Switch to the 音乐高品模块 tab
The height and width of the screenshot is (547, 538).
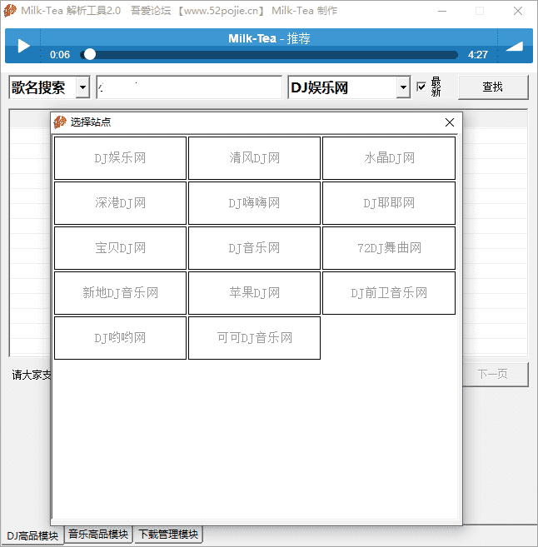[x=98, y=535]
